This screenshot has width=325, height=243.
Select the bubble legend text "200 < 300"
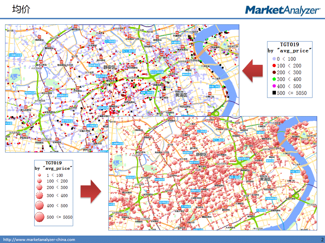click(57, 188)
